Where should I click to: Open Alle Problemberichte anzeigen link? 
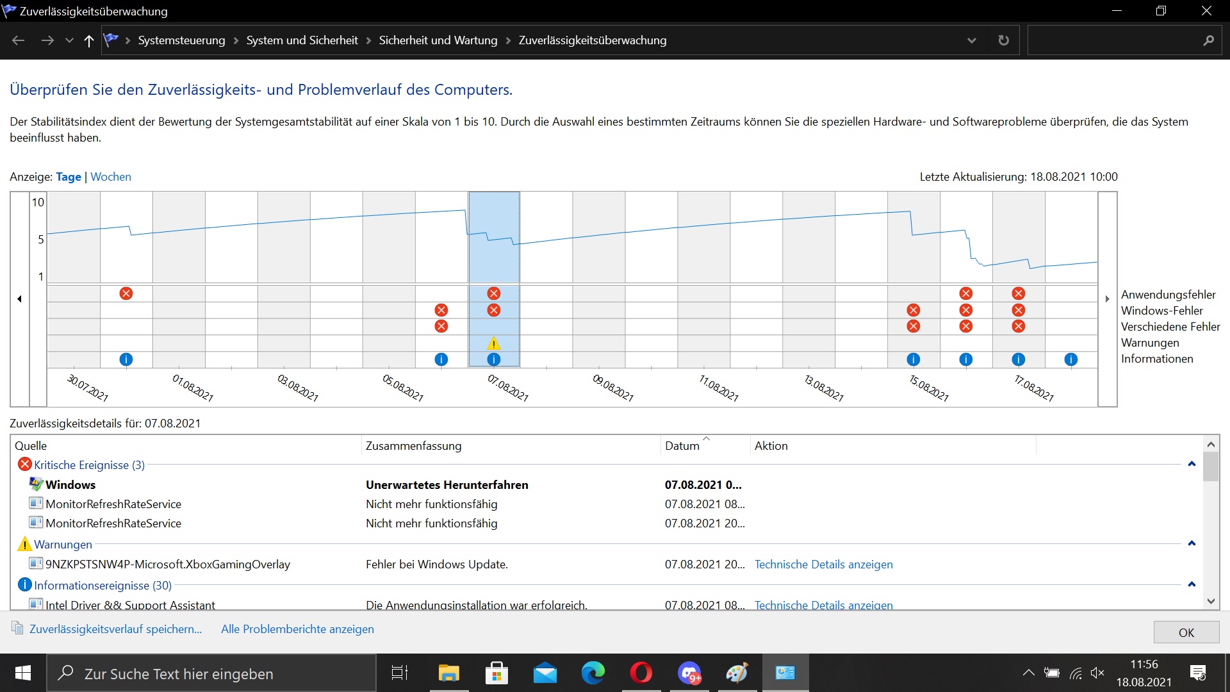(x=297, y=629)
